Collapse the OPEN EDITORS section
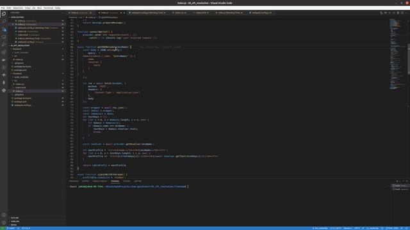Viewport: 410px width, 230px height. 17,17
